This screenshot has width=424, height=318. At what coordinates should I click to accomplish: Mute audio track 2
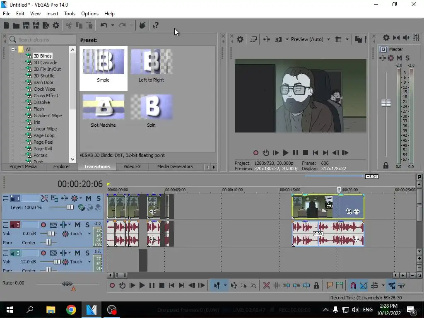77,225
